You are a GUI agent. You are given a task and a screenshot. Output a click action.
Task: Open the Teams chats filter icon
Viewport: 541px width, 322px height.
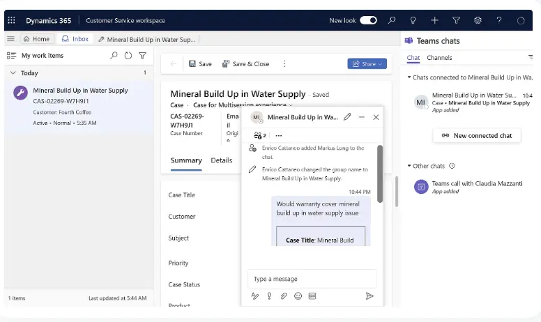(x=531, y=57)
